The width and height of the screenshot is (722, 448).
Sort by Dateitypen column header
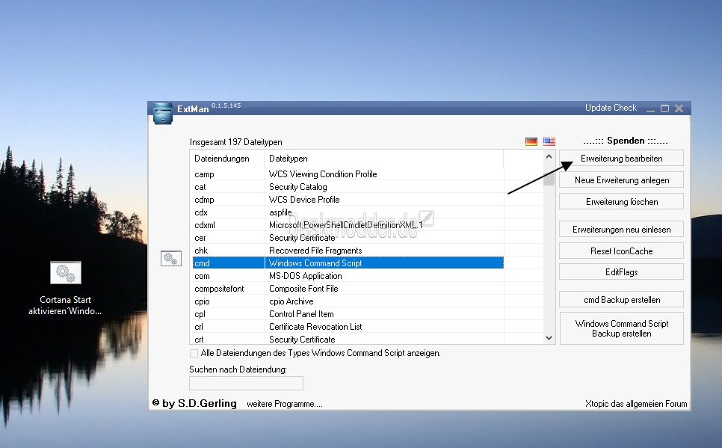(x=384, y=158)
